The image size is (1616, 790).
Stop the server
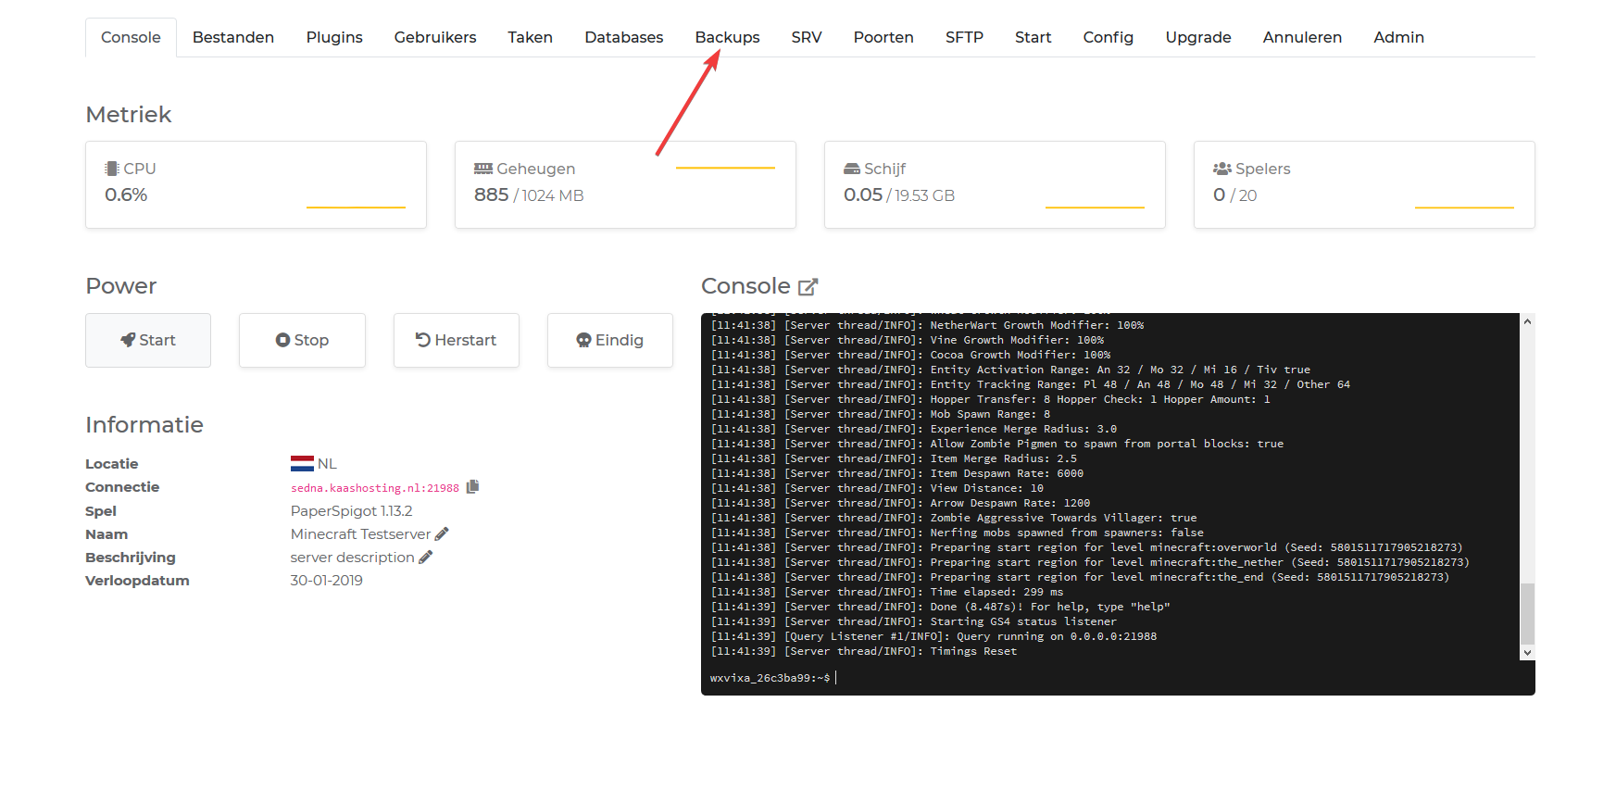click(x=302, y=340)
